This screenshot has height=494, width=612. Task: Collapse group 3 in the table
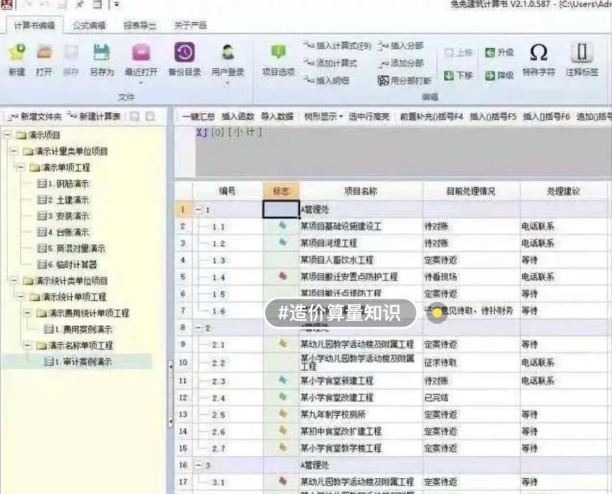pos(198,465)
